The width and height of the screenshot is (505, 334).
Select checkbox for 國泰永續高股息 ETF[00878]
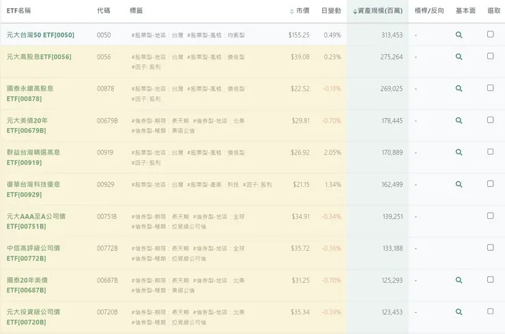point(490,88)
